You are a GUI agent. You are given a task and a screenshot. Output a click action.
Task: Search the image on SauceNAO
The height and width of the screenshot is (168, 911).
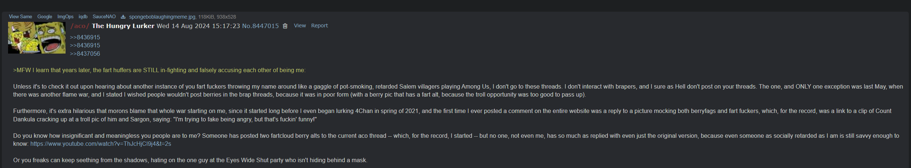(x=104, y=17)
